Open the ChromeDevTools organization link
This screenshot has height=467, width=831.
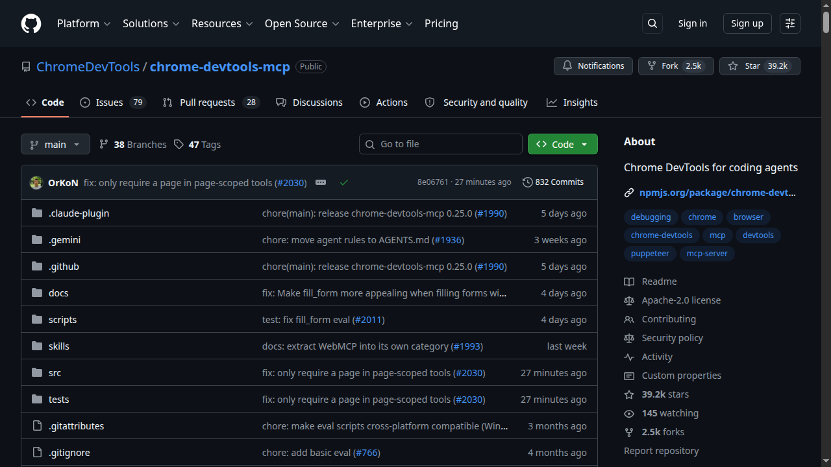(x=88, y=67)
